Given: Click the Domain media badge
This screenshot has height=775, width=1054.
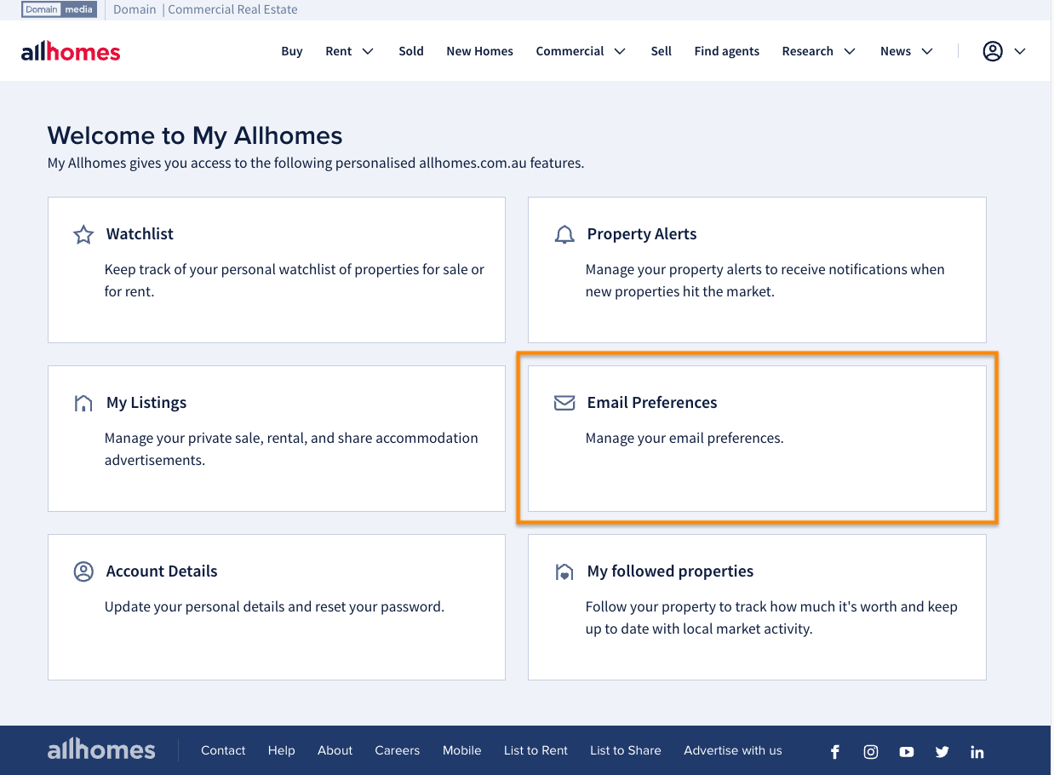Looking at the screenshot, I should click(60, 9).
